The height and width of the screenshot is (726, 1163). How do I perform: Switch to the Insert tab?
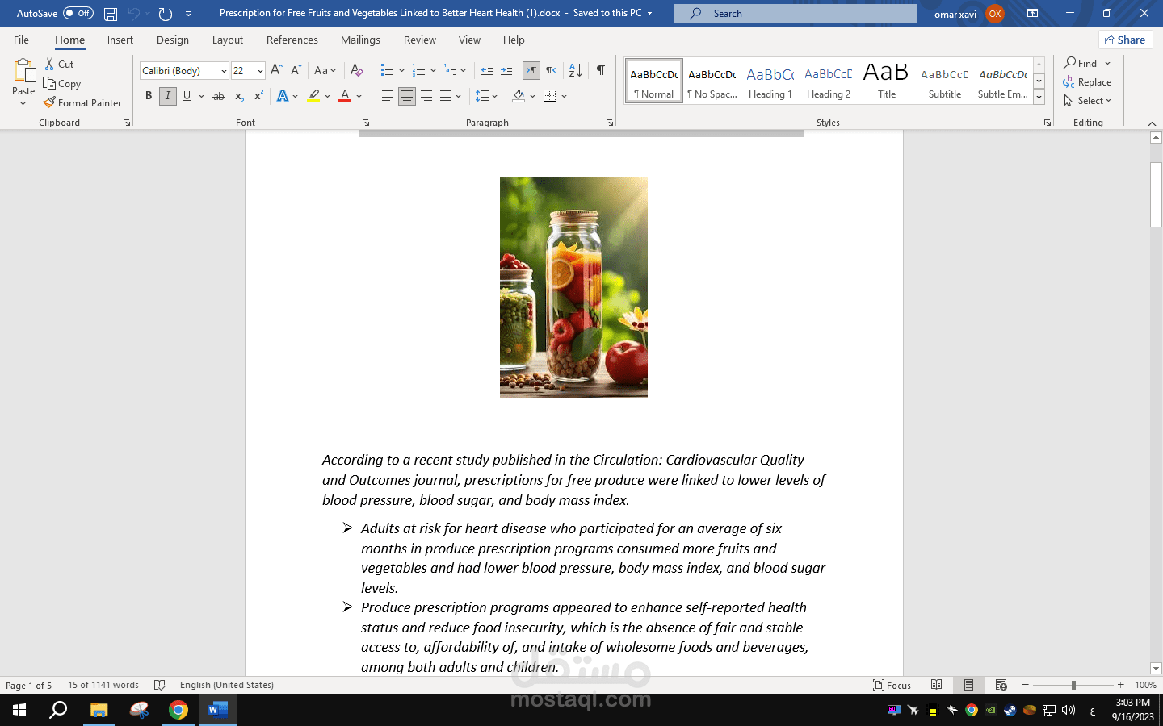120,40
